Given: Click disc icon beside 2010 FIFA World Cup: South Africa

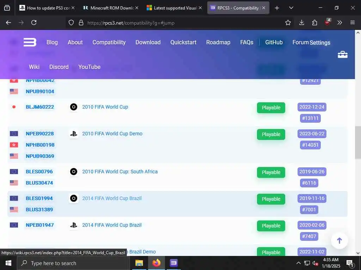Looking at the screenshot, I should click(74, 172).
